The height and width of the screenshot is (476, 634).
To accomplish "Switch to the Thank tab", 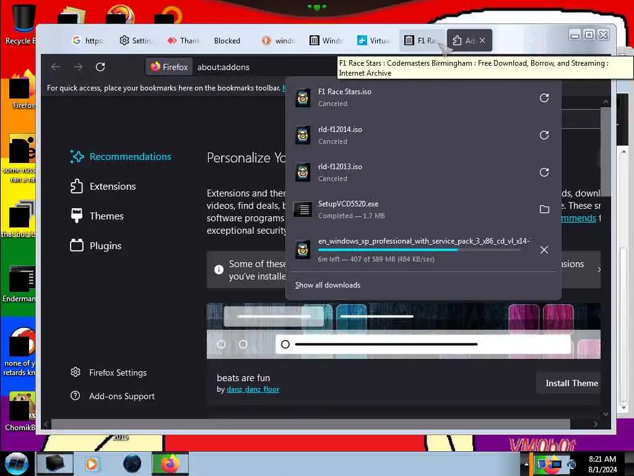I will (x=184, y=40).
